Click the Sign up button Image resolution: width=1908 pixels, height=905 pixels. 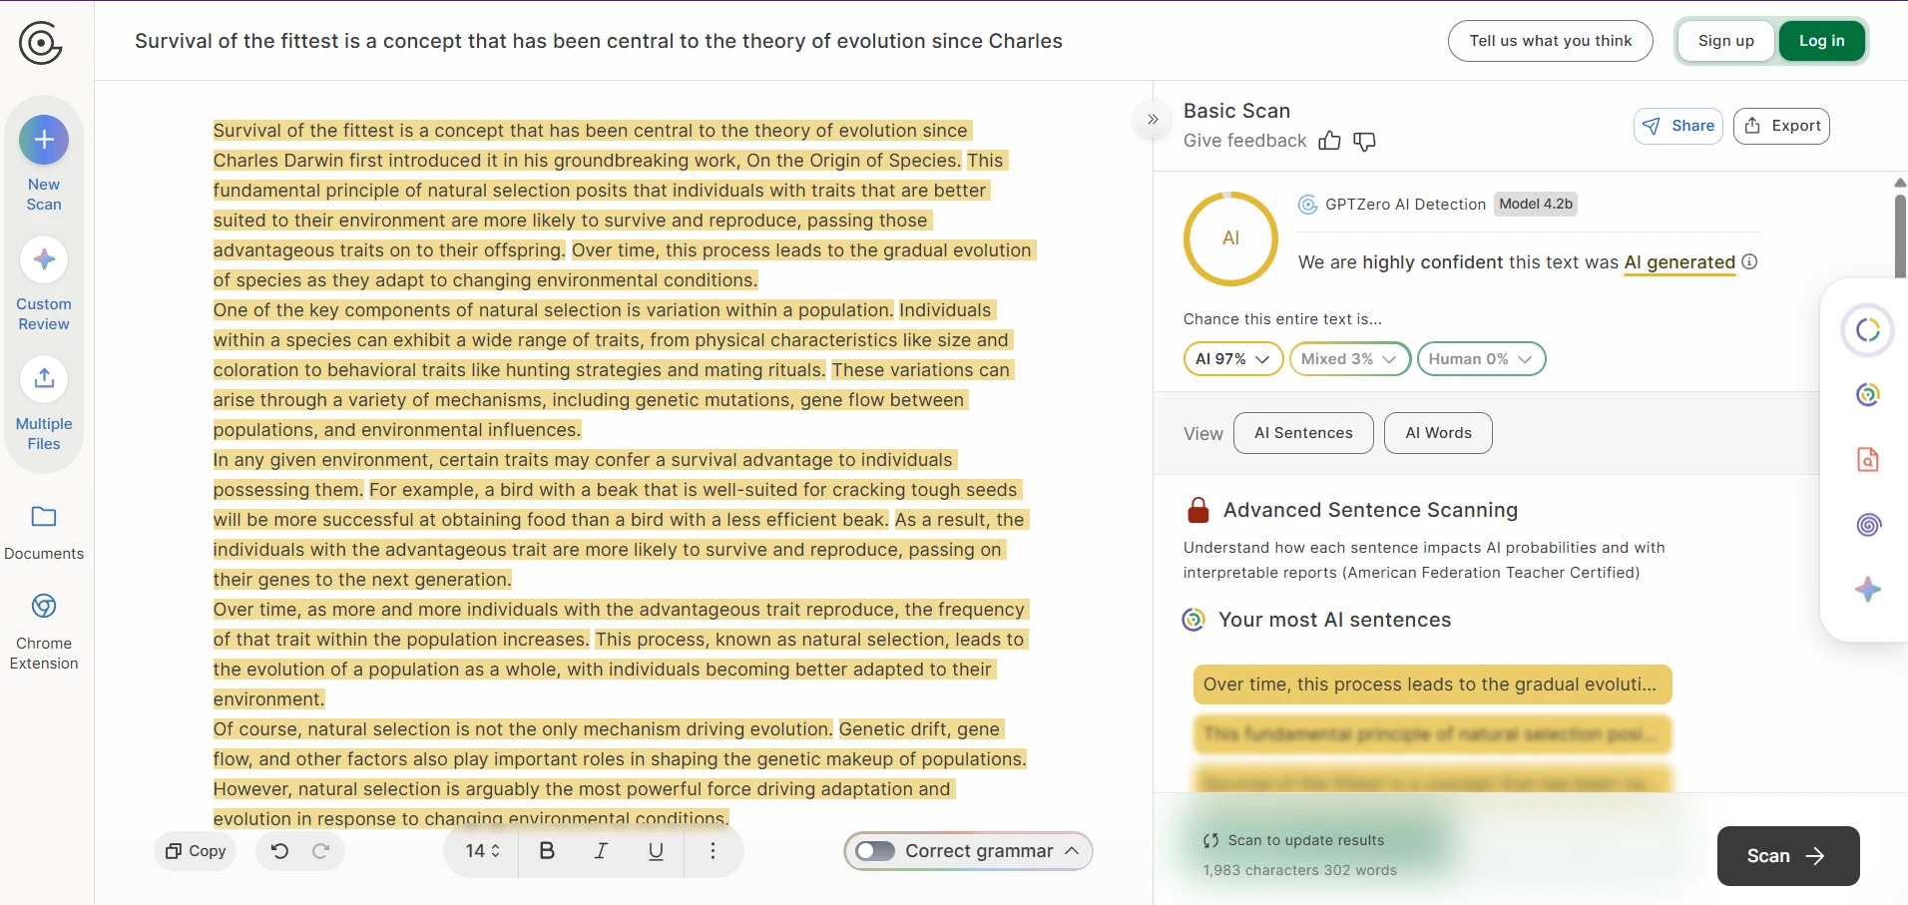[1725, 41]
